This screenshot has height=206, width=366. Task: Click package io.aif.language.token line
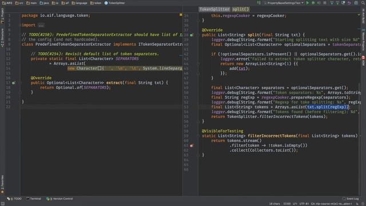pyautogui.click(x=55, y=15)
